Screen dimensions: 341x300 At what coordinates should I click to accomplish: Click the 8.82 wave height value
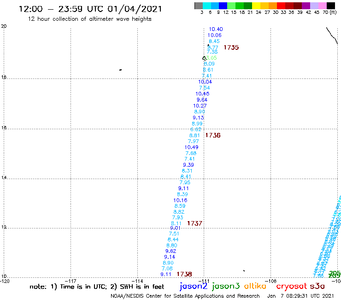[179, 212]
